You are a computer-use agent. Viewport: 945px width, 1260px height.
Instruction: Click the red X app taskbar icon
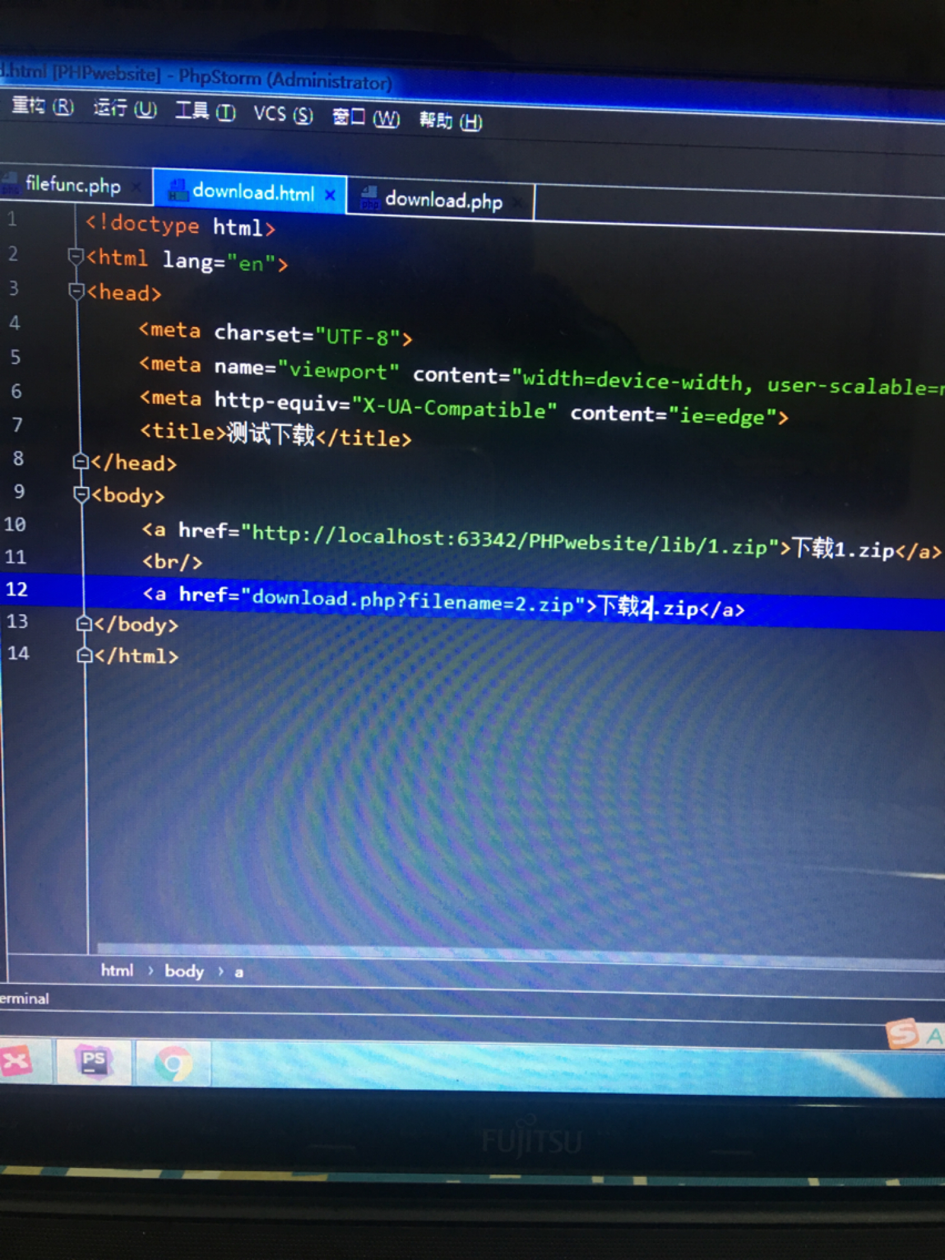coord(18,1062)
